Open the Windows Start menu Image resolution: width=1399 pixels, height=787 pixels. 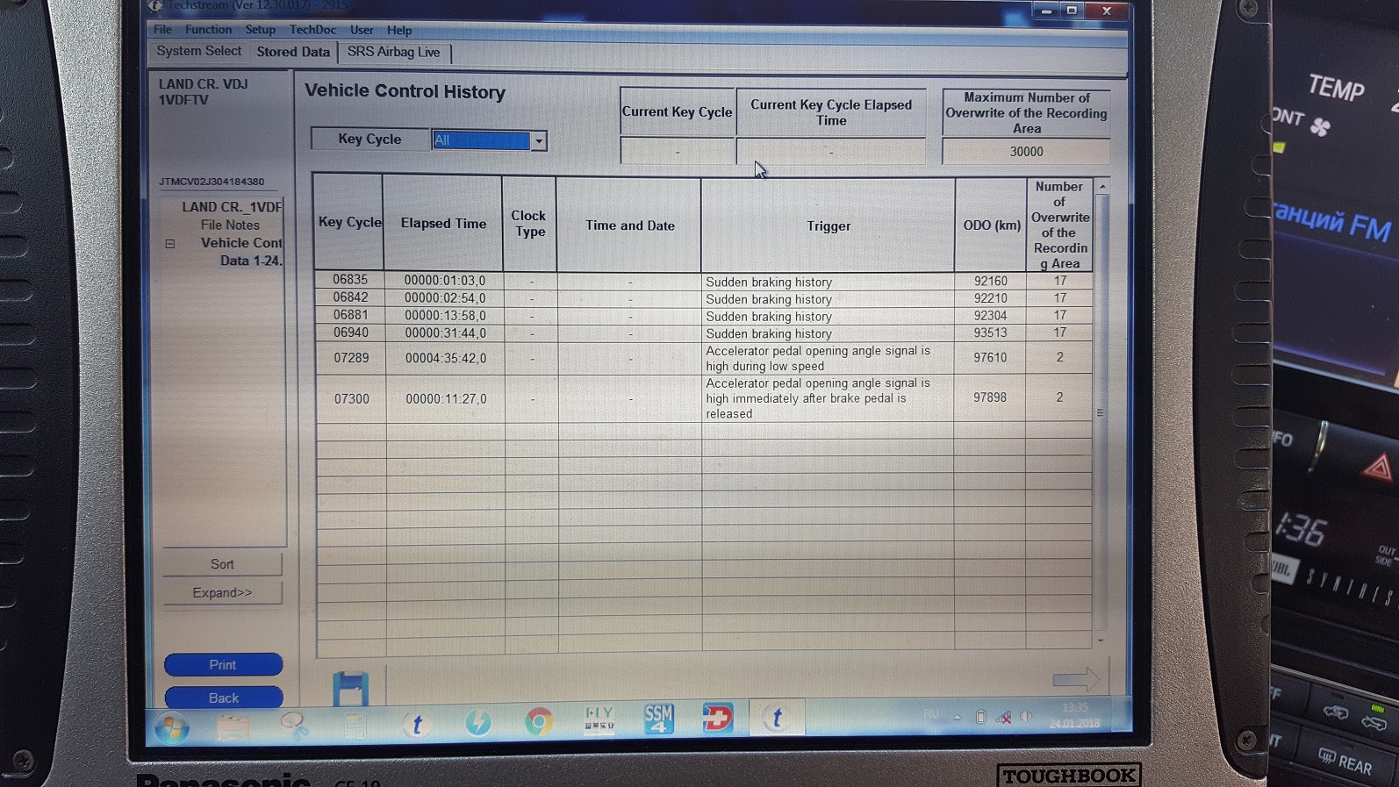(172, 727)
